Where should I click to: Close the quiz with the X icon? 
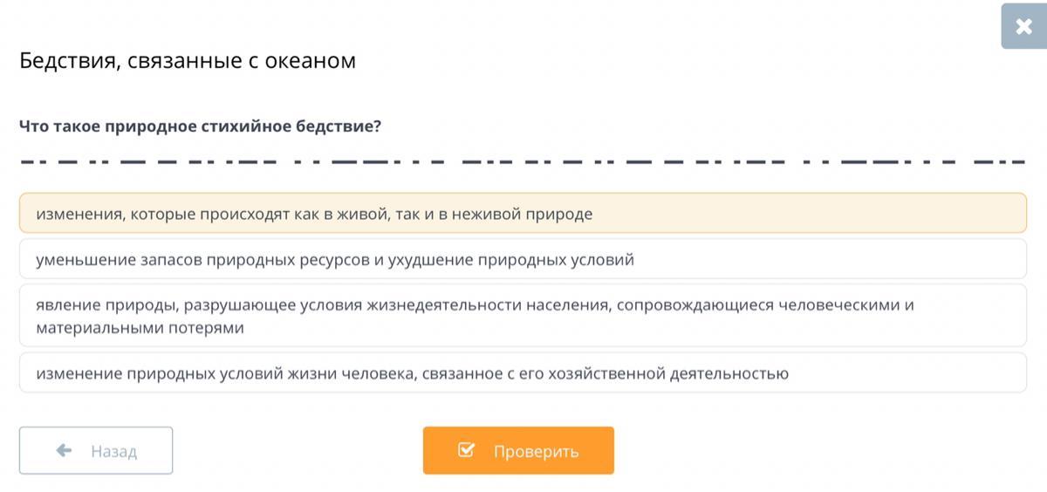[x=1023, y=27]
